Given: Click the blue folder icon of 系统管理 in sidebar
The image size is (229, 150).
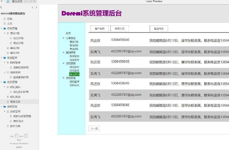Looking at the screenshot, I should (5, 107).
